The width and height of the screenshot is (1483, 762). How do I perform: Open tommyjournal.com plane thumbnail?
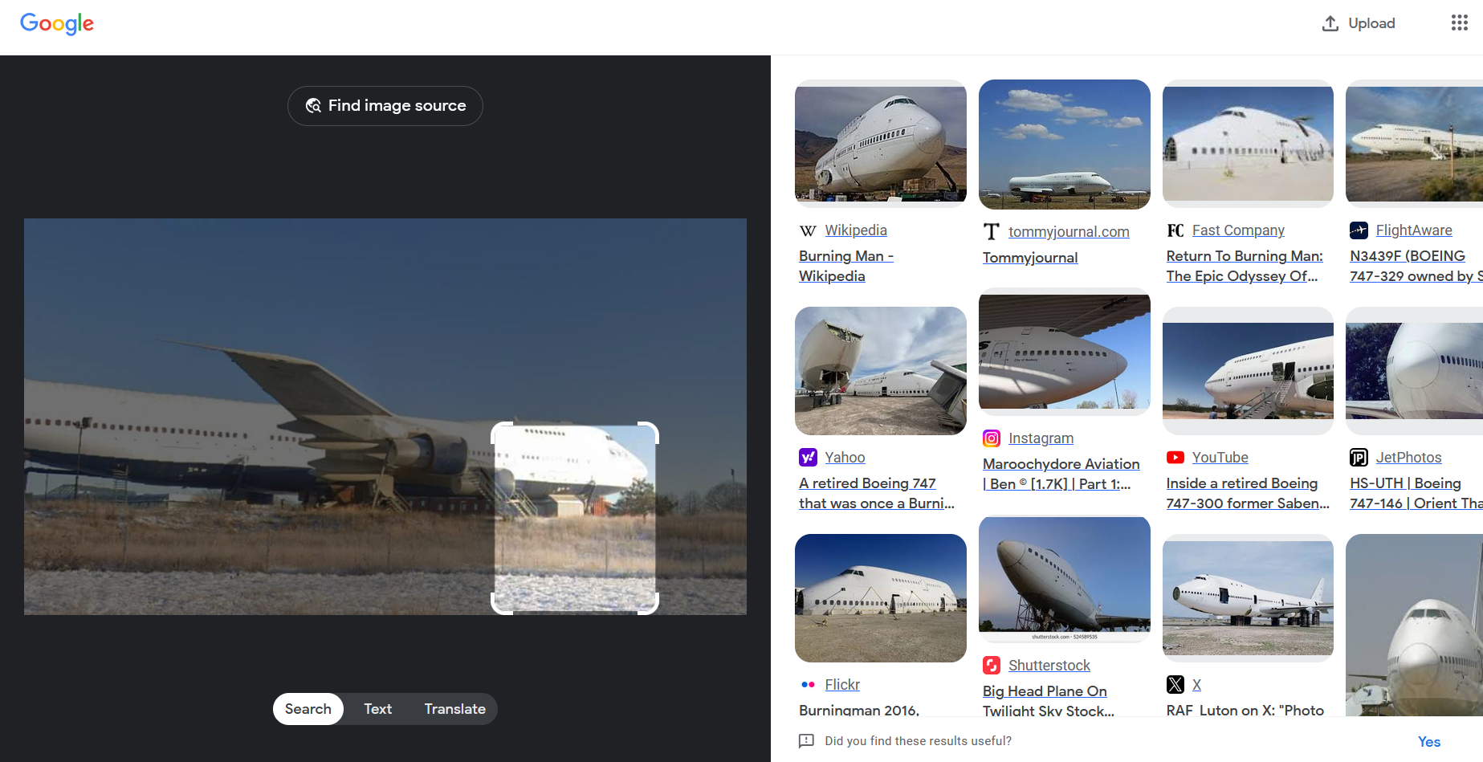pyautogui.click(x=1064, y=144)
